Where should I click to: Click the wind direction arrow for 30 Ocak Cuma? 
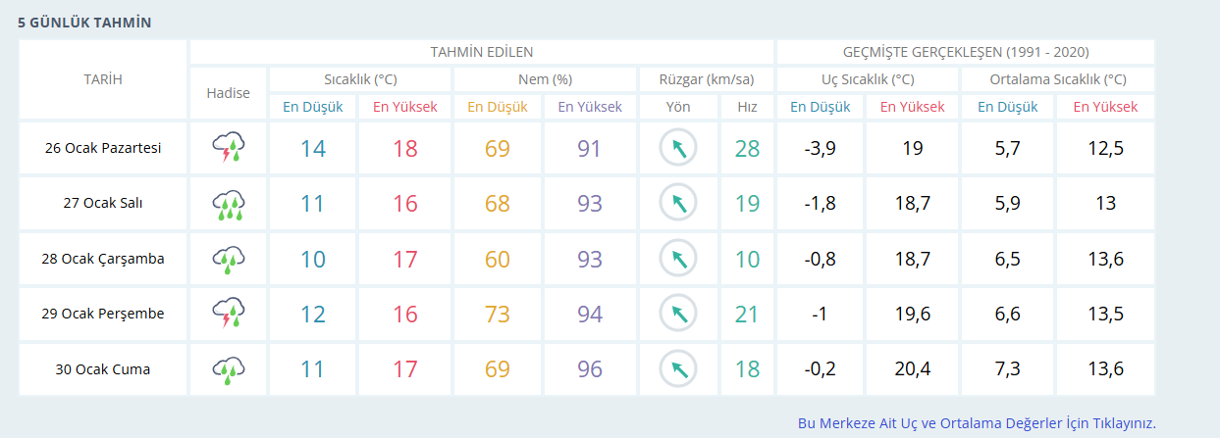point(677,369)
